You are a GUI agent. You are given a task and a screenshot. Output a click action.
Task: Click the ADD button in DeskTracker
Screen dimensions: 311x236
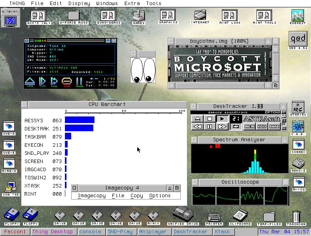click(262, 127)
